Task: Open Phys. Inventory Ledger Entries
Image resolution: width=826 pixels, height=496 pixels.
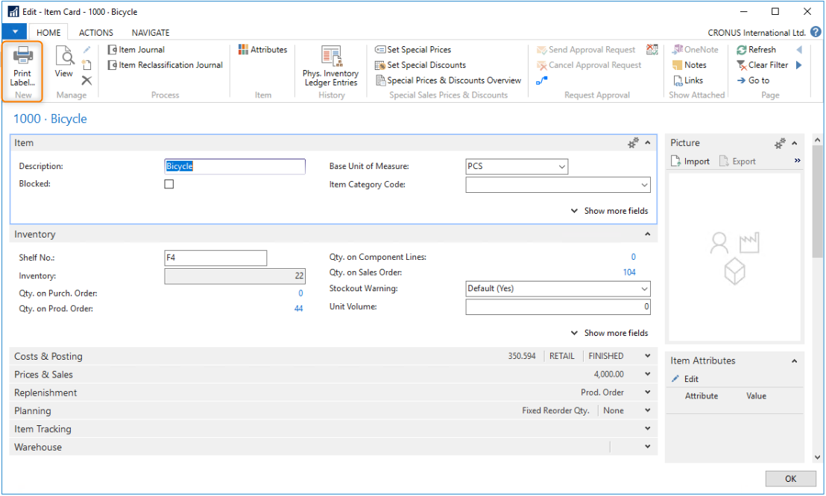Action: (331, 66)
